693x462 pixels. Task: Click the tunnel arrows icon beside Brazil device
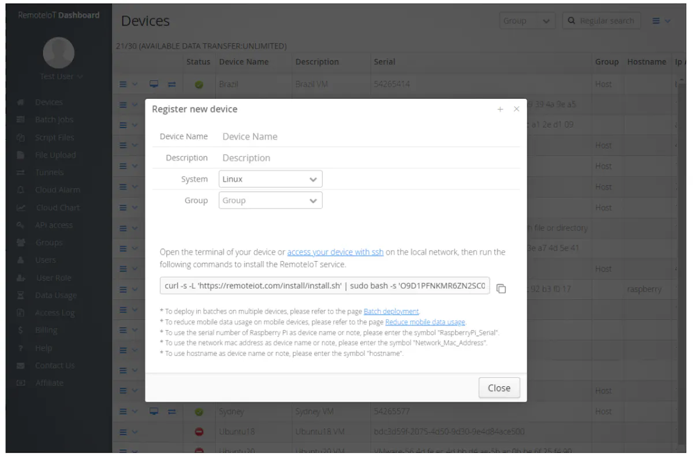point(170,84)
